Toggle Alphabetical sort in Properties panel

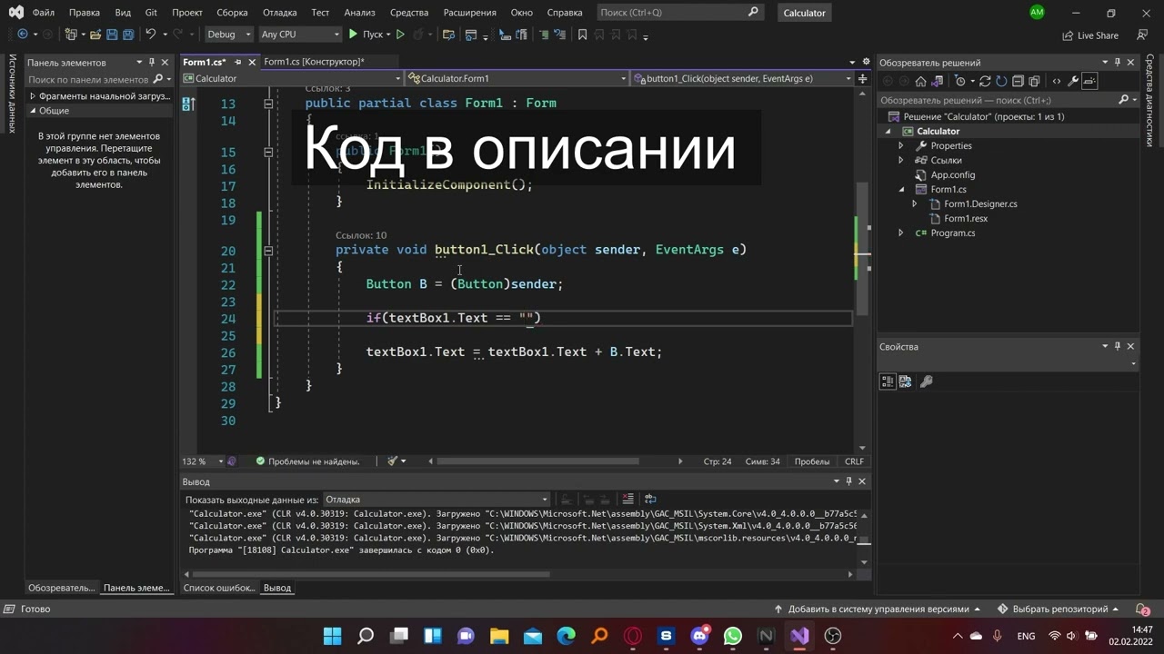pos(906,381)
